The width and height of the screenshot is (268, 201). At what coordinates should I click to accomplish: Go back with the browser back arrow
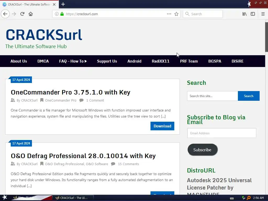tap(5, 14)
